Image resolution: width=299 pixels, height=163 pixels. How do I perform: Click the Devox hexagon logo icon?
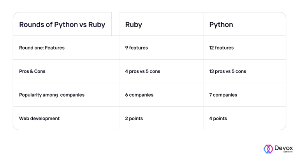(267, 149)
